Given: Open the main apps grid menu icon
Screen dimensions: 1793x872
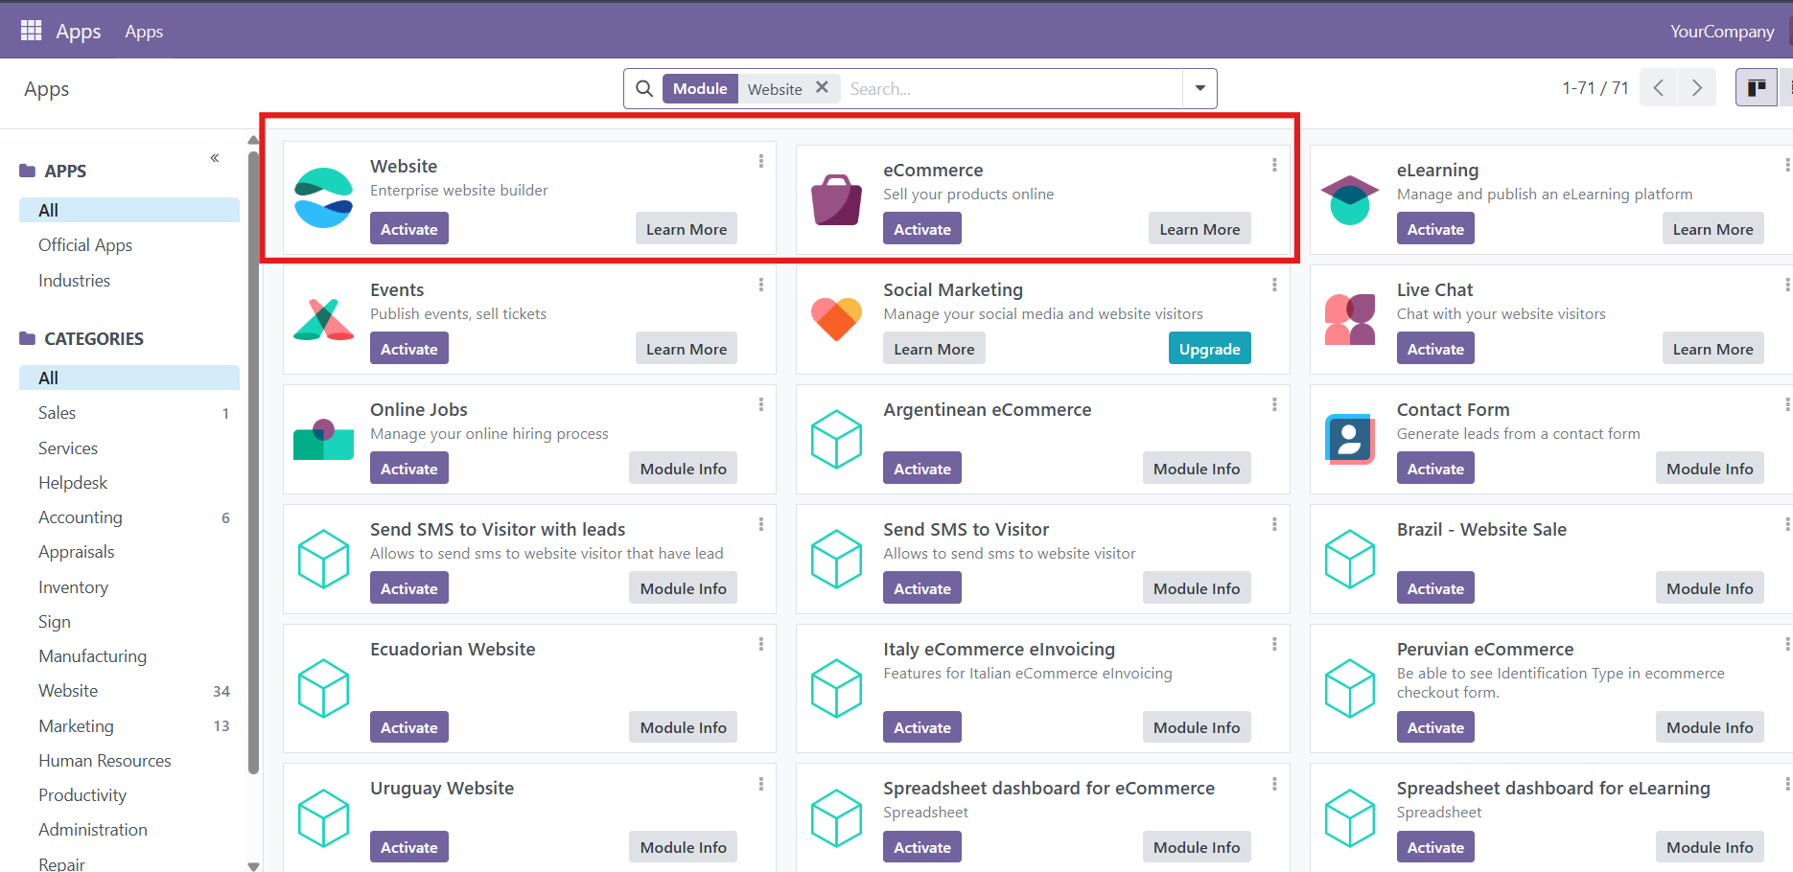Looking at the screenshot, I should [32, 31].
